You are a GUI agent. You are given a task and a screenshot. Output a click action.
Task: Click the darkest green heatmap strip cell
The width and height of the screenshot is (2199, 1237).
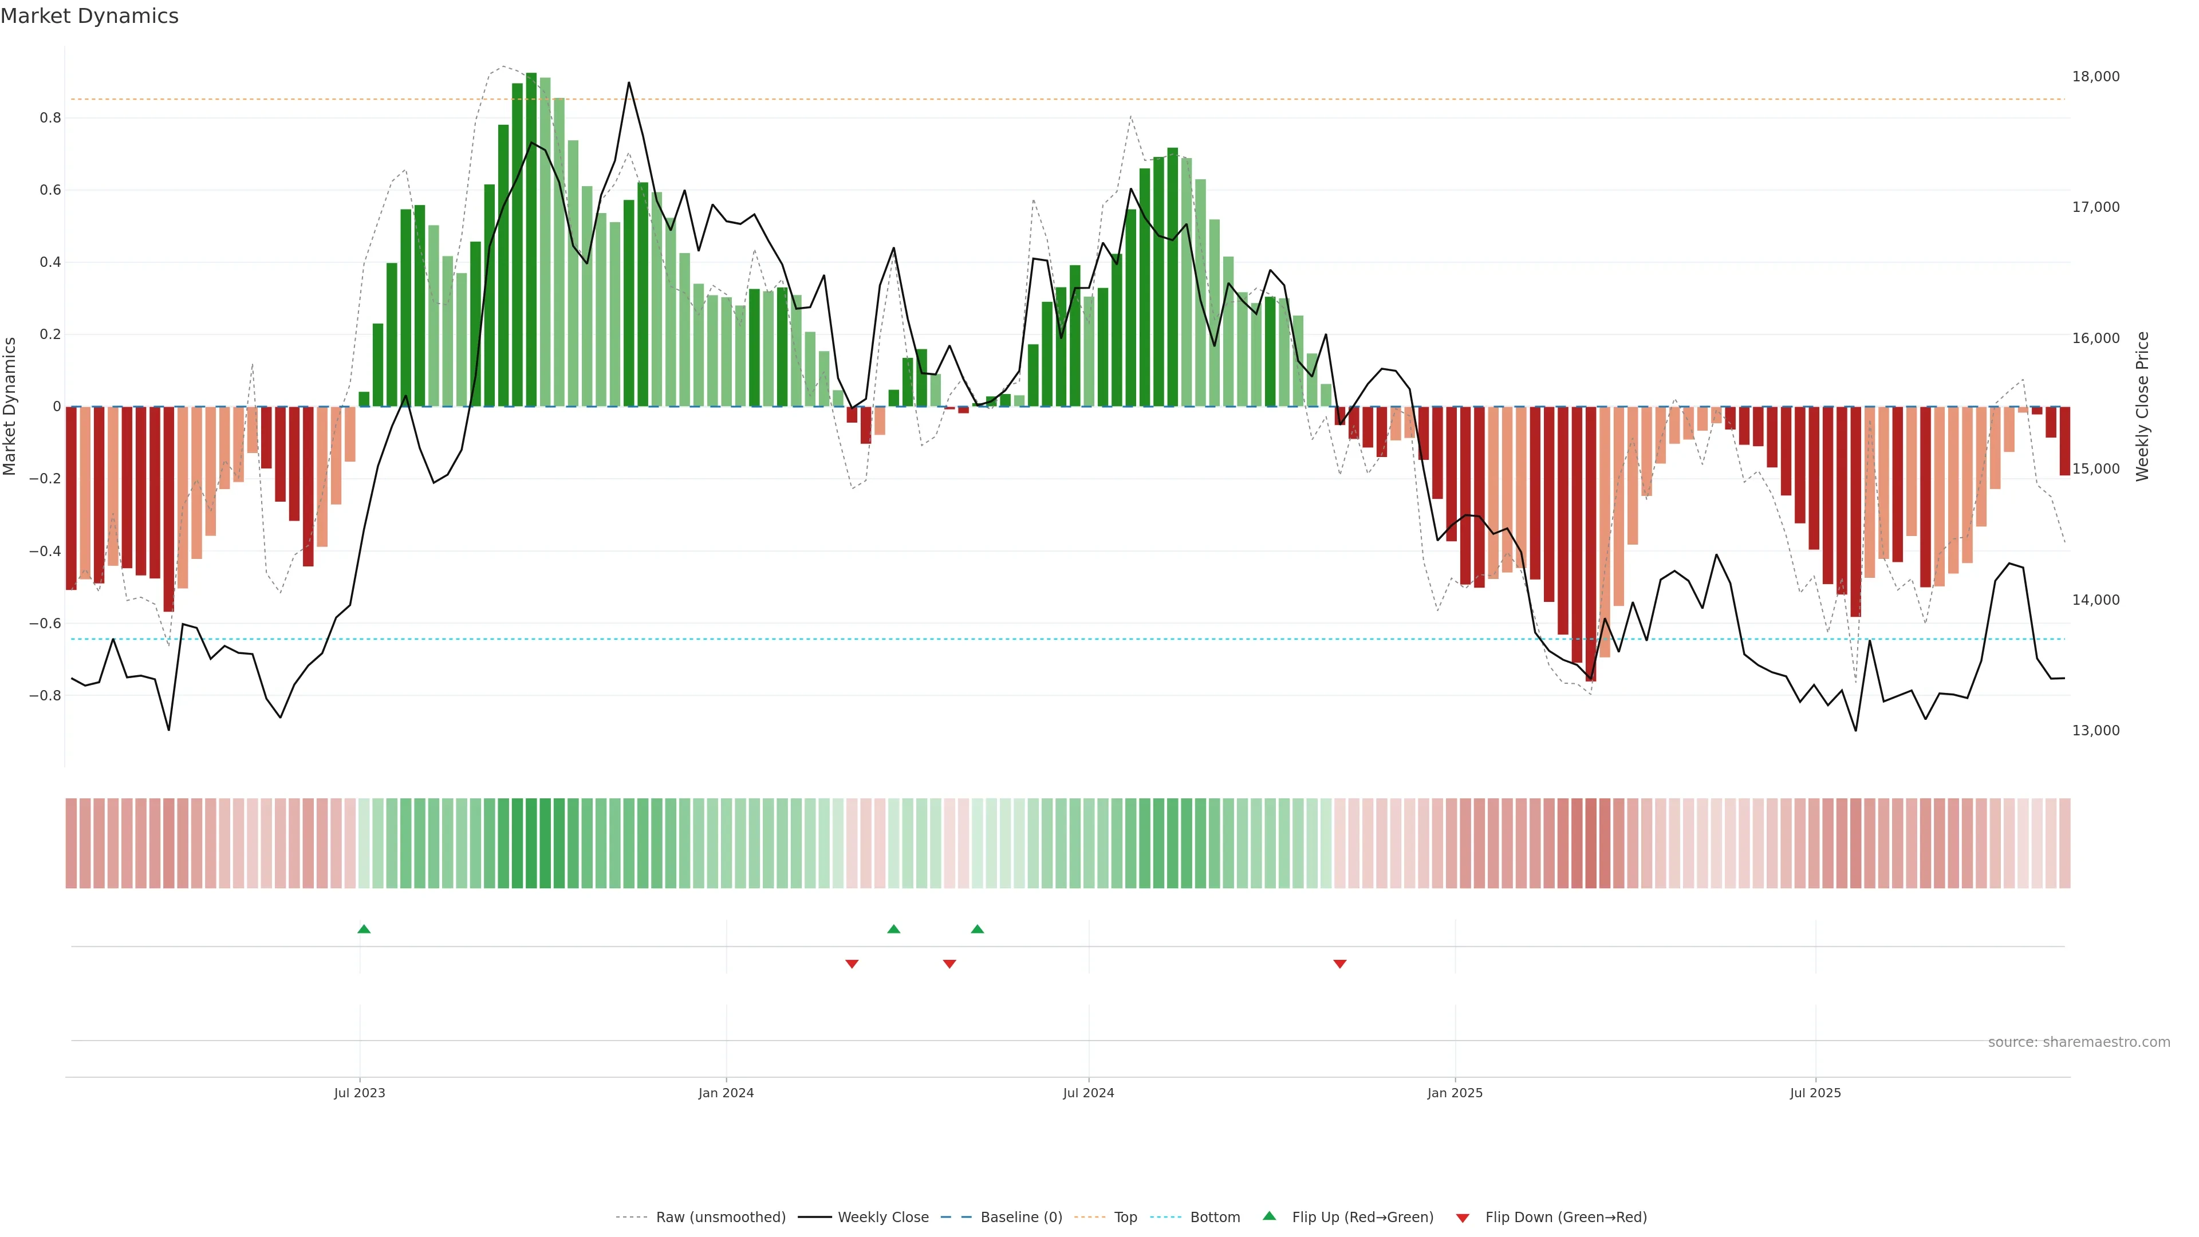point(531,844)
